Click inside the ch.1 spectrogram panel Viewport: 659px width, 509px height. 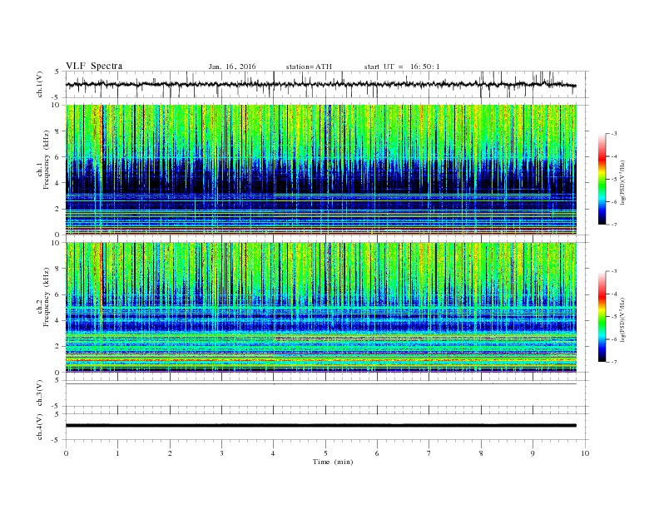point(321,170)
